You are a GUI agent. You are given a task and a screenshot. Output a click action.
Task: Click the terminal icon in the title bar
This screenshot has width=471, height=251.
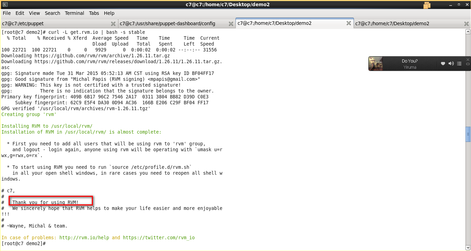[x=5, y=4]
